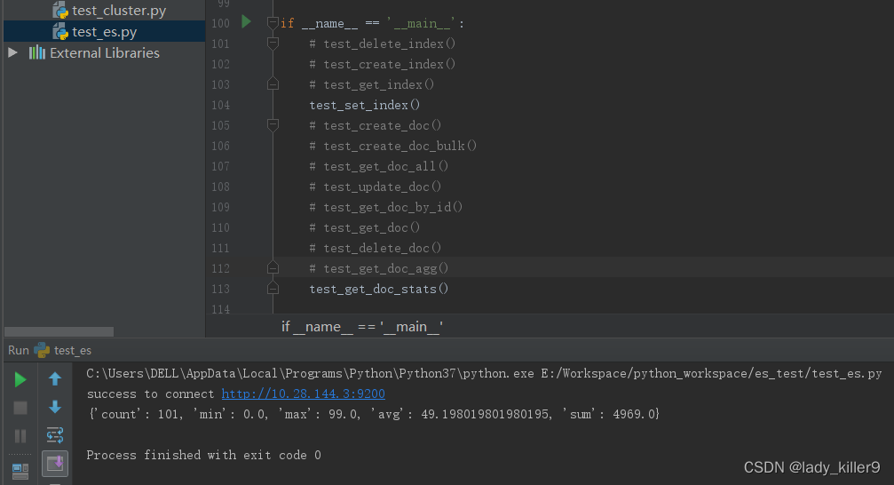Click the breadcrumb if __name__ == '__main__'
Viewport: 894px width, 485px height.
(362, 327)
